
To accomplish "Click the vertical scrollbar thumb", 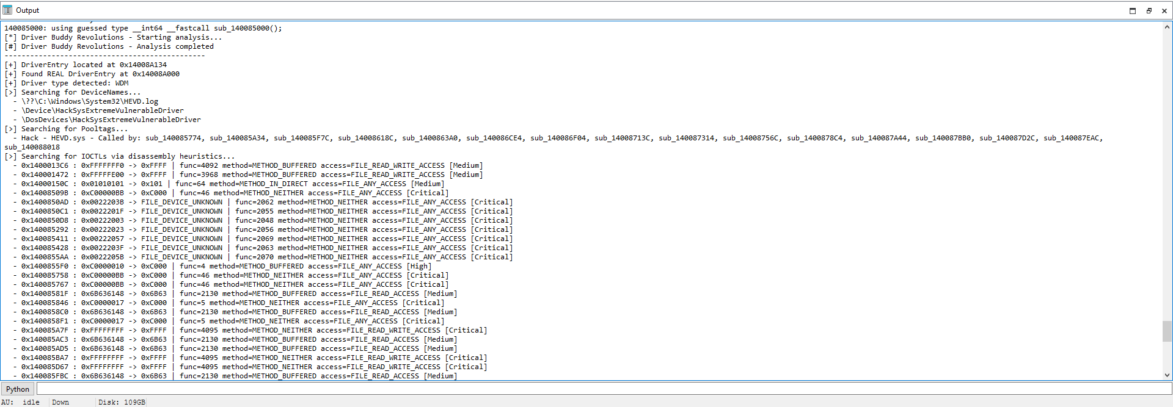I will (1168, 331).
